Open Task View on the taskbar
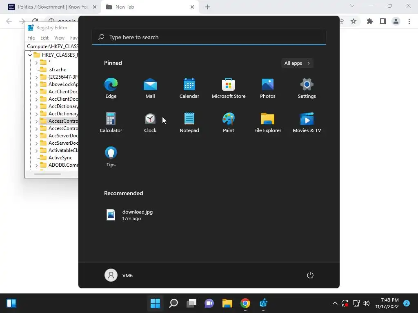 pyautogui.click(x=191, y=303)
